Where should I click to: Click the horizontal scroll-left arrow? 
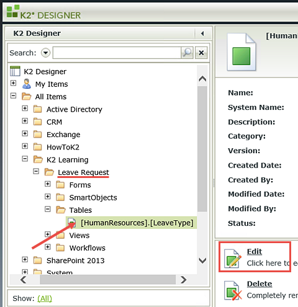[23, 280]
